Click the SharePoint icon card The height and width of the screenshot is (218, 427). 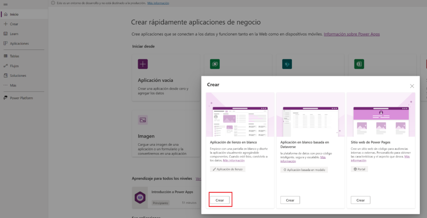tap(287, 64)
